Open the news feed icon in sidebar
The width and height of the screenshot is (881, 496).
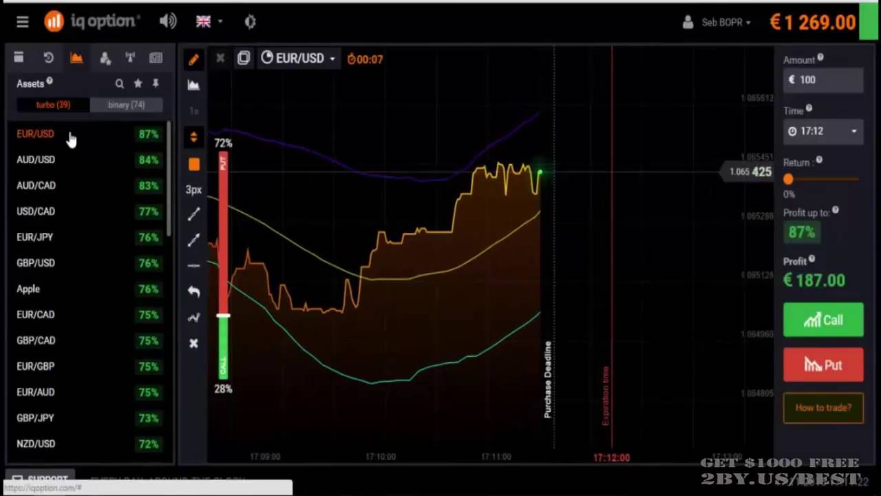tap(156, 58)
